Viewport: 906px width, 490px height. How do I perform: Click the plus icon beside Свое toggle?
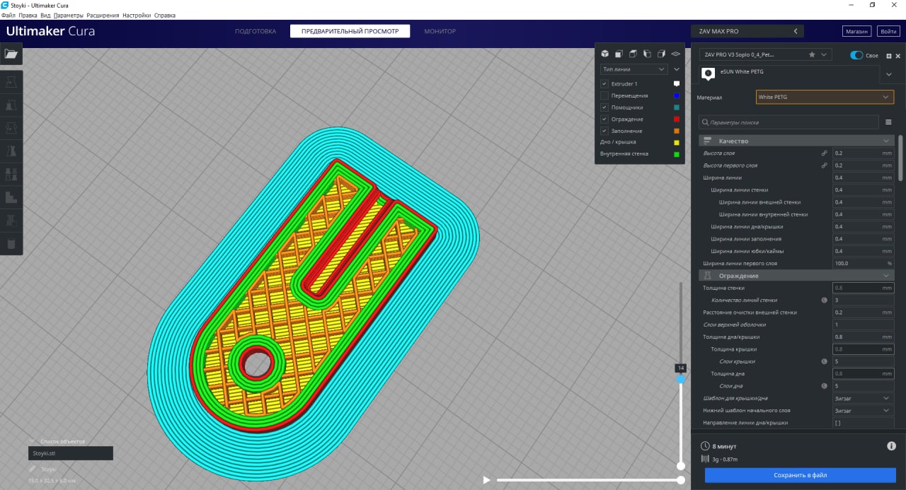(x=888, y=55)
